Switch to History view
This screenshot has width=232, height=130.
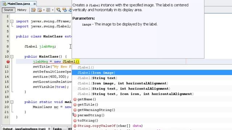point(22,10)
